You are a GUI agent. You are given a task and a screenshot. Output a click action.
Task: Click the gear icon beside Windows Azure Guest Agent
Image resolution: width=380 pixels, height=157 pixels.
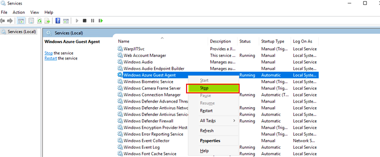click(120, 75)
